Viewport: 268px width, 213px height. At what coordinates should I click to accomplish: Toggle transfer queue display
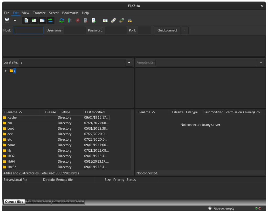click(51, 20)
